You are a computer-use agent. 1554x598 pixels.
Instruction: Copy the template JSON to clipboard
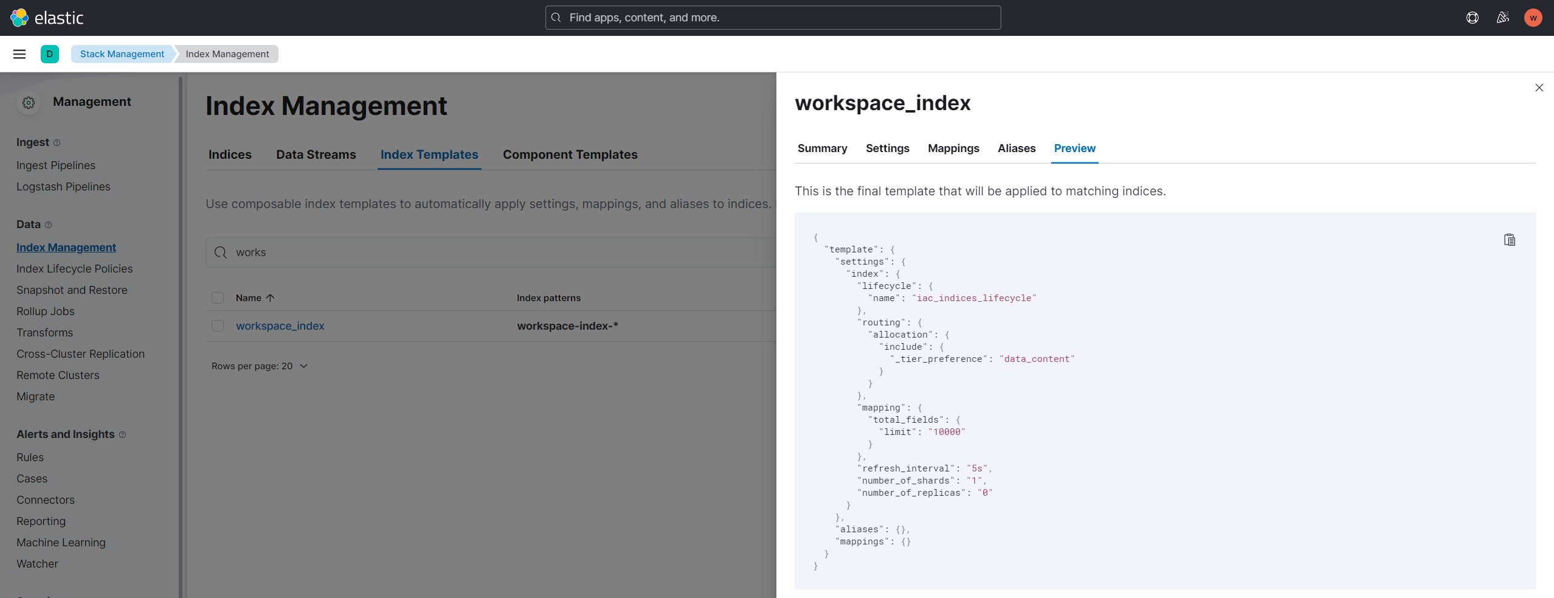[1510, 240]
